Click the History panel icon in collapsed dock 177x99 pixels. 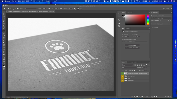point(119,13)
